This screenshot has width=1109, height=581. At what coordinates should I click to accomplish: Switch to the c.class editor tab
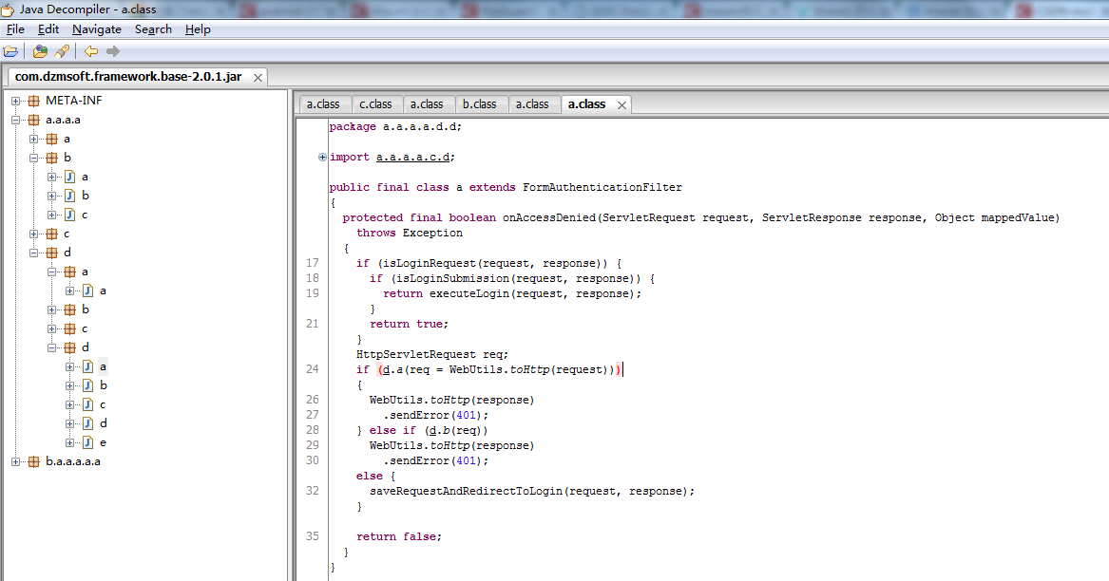point(375,104)
